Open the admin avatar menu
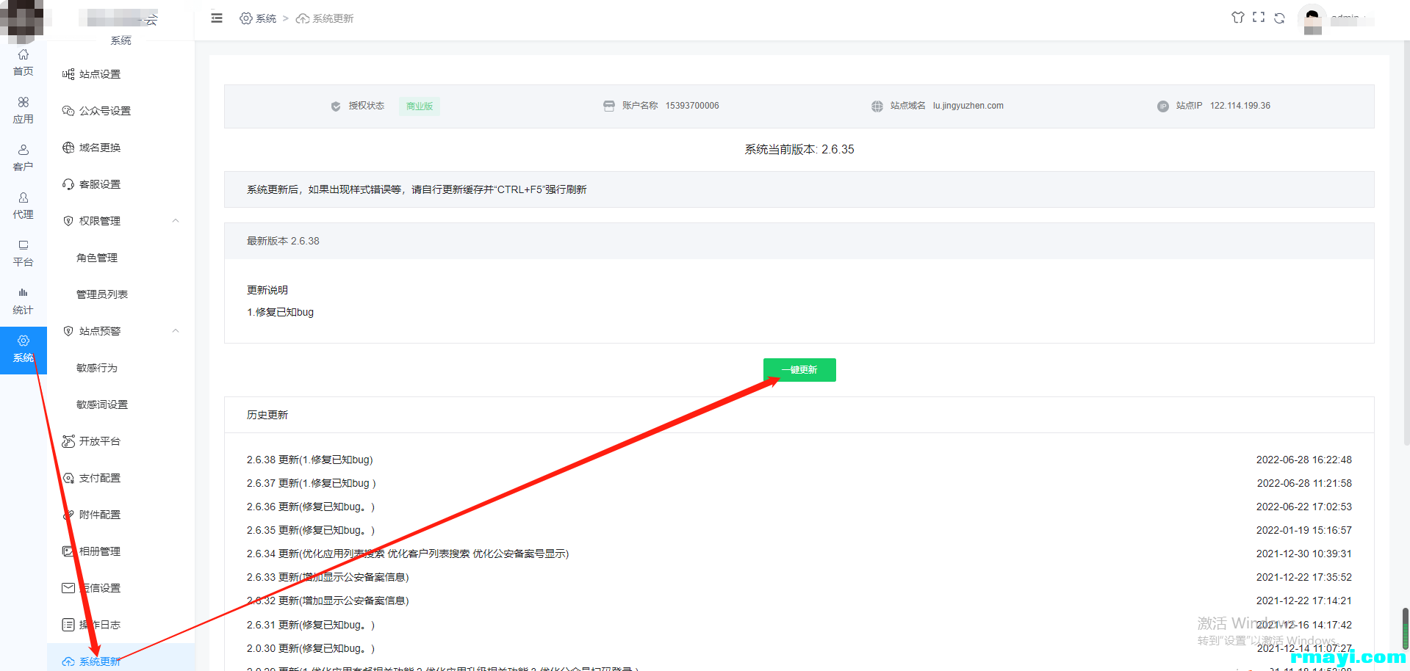This screenshot has height=671, width=1410. tap(1312, 19)
